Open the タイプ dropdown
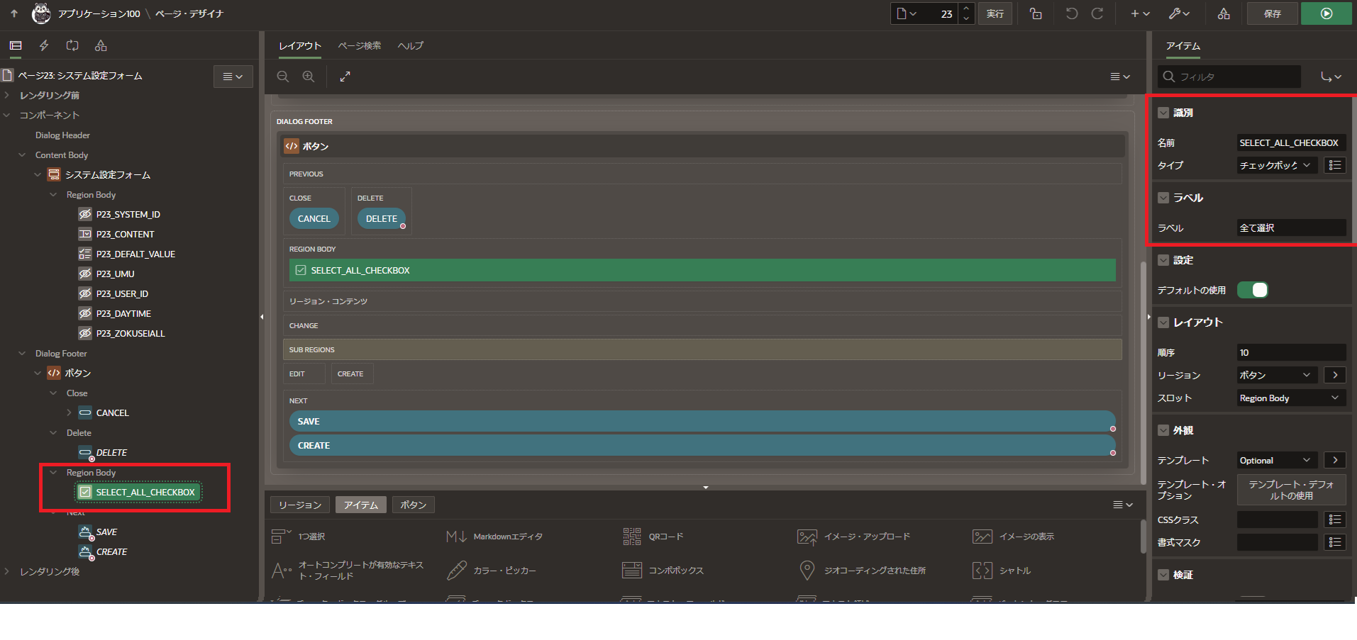This screenshot has height=640, width=1357. coord(1277,165)
